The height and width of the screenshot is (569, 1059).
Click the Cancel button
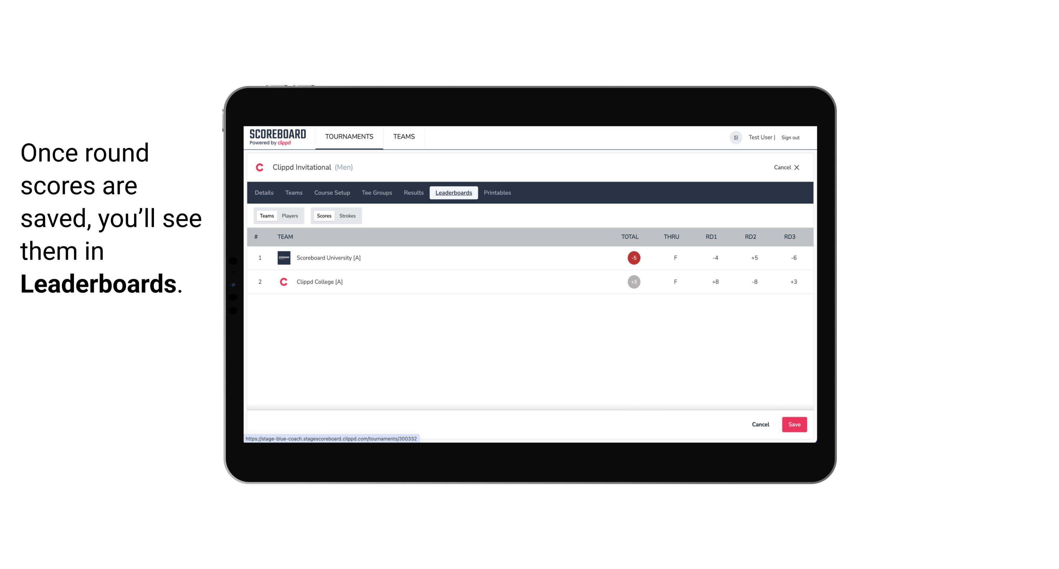[760, 424]
